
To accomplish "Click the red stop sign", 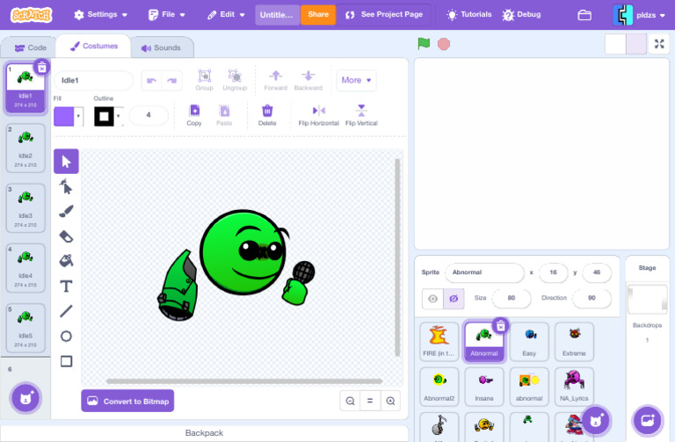I will (x=444, y=44).
